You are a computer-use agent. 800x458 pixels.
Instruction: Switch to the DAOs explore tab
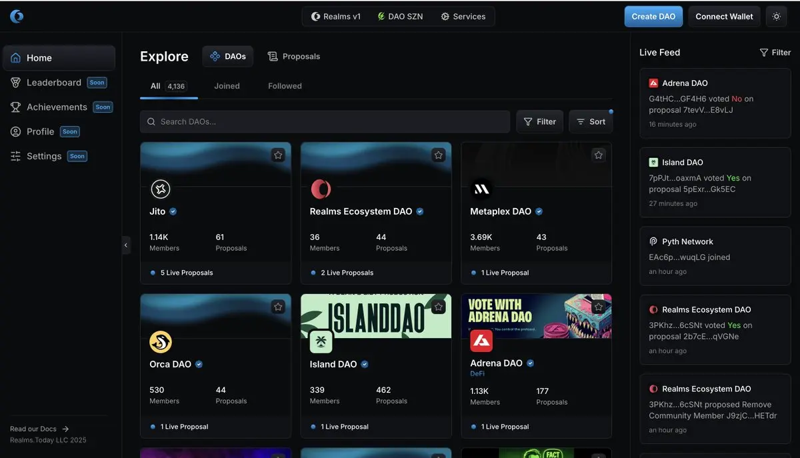click(228, 57)
